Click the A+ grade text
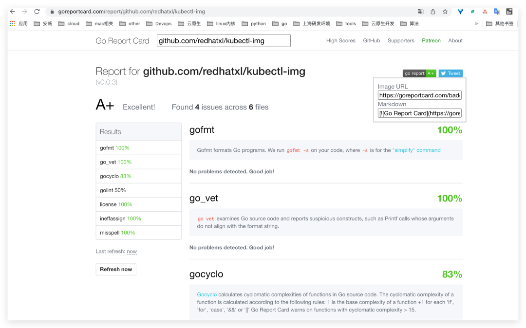 pyautogui.click(x=105, y=105)
